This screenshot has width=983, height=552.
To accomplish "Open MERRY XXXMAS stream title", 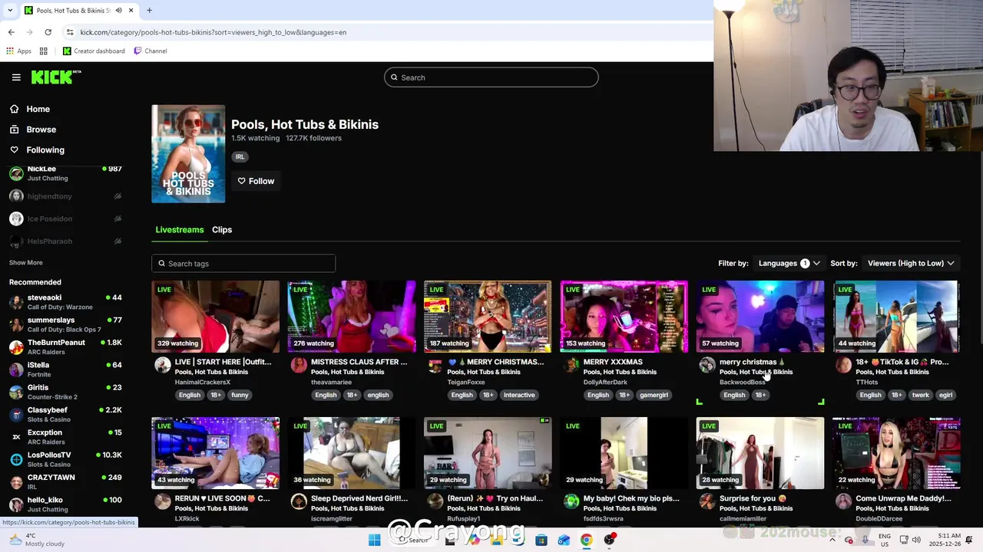I will (x=613, y=362).
